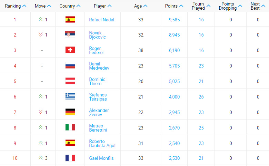Sort table by Ranking column arrow
Screen dimensions: 269x166
(24, 6)
